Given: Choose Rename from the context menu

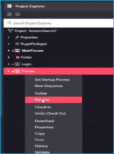Looking at the screenshot, I should coord(53,100).
